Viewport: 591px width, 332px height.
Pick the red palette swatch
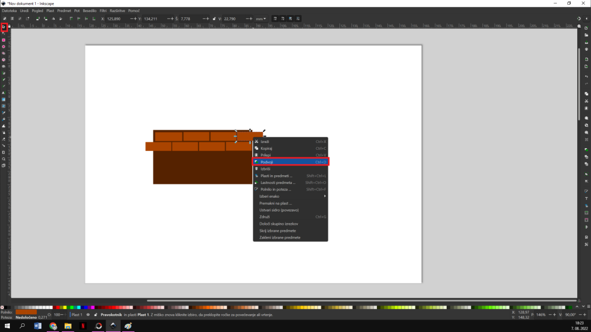coord(58,308)
